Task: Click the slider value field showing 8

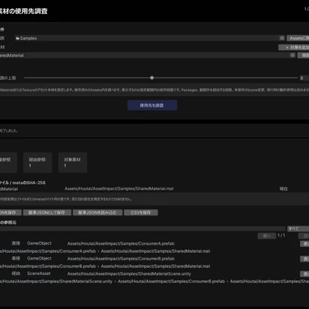Action: coord(305,78)
